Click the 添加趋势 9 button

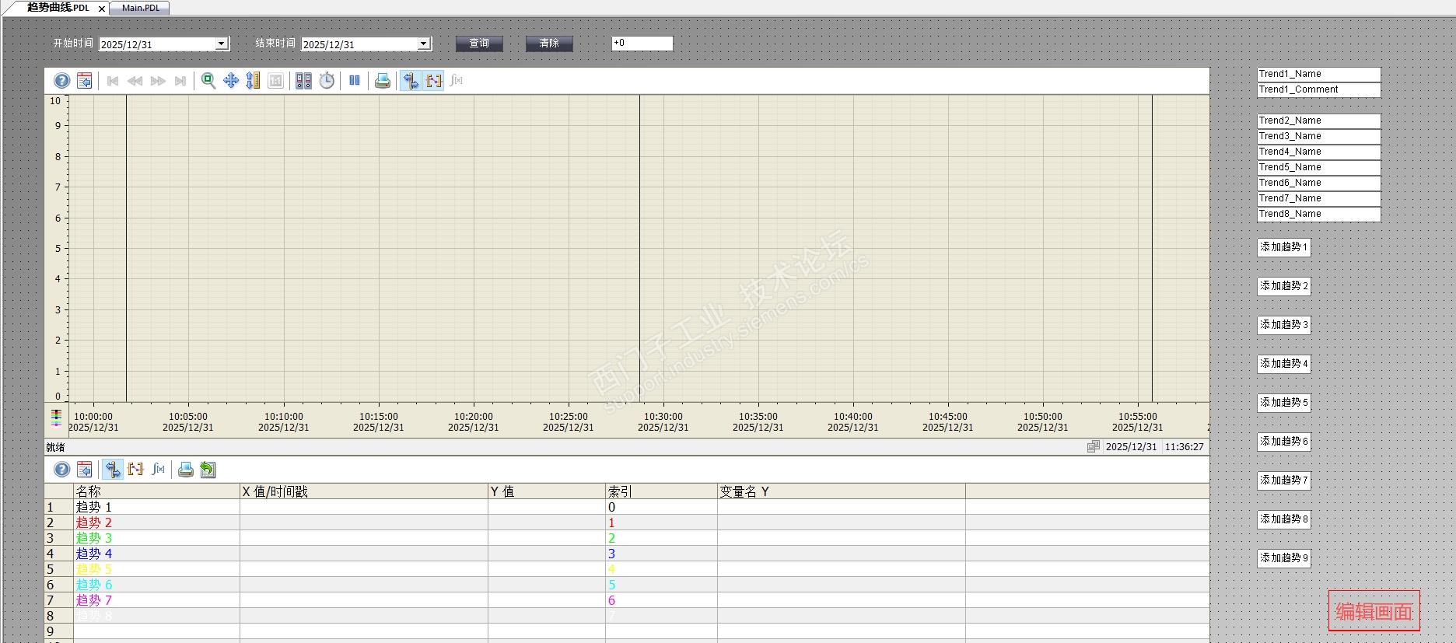pyautogui.click(x=1284, y=558)
